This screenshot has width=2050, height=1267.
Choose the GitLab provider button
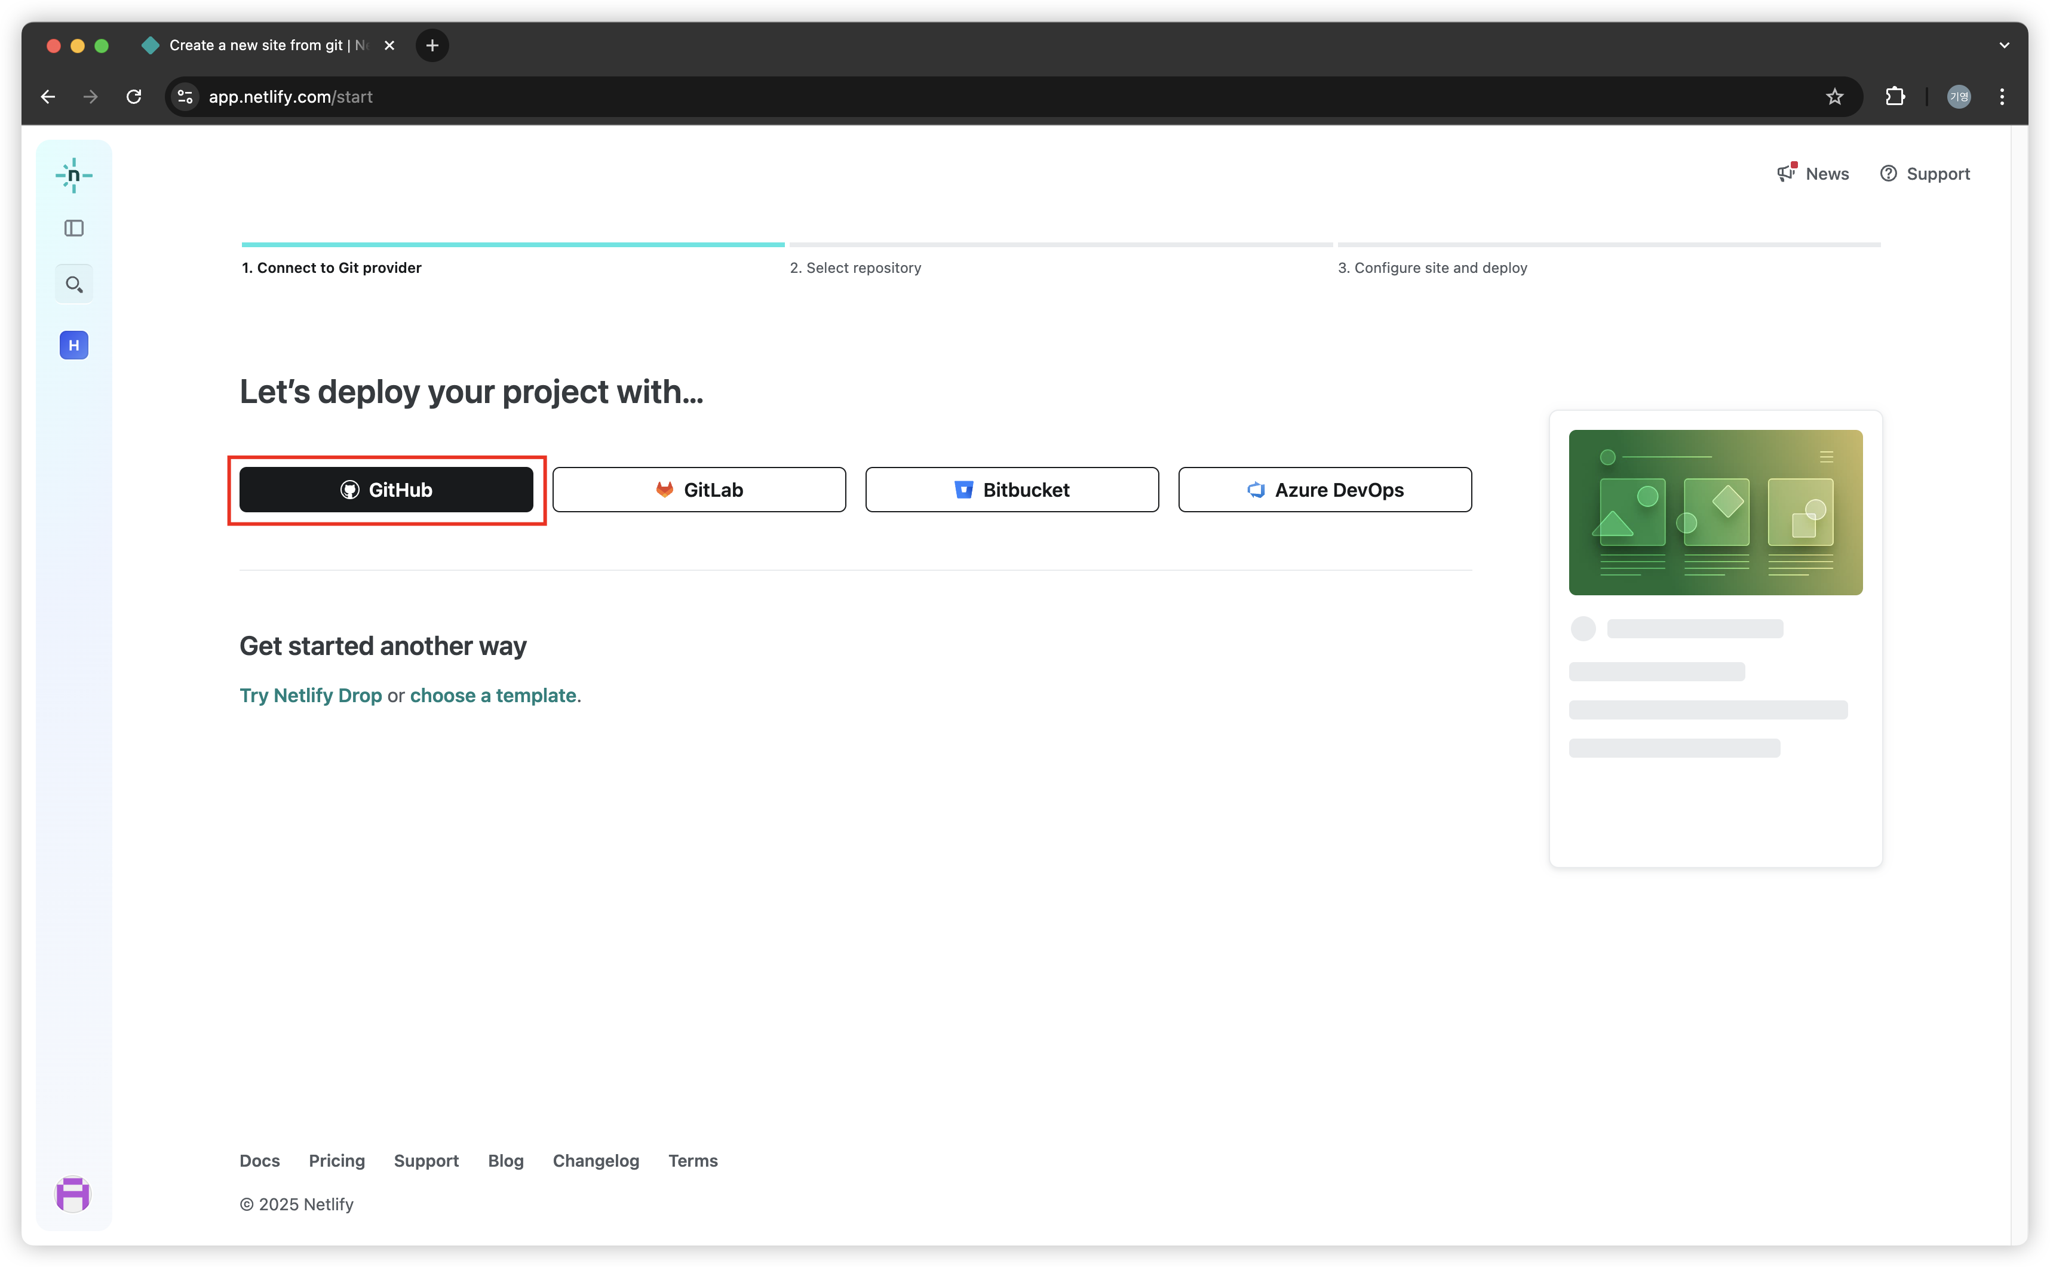click(x=699, y=490)
